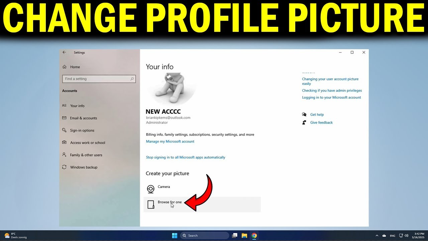Click ENG language indicator
Image resolution: width=428 pixels, height=241 pixels.
coord(393,236)
